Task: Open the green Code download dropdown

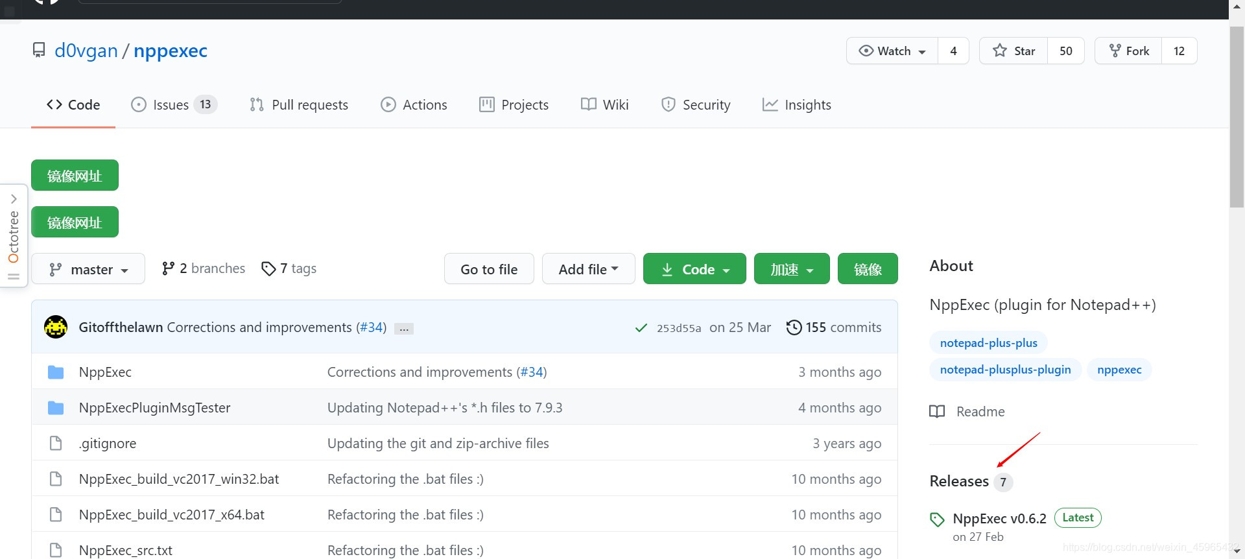Action: (x=694, y=268)
